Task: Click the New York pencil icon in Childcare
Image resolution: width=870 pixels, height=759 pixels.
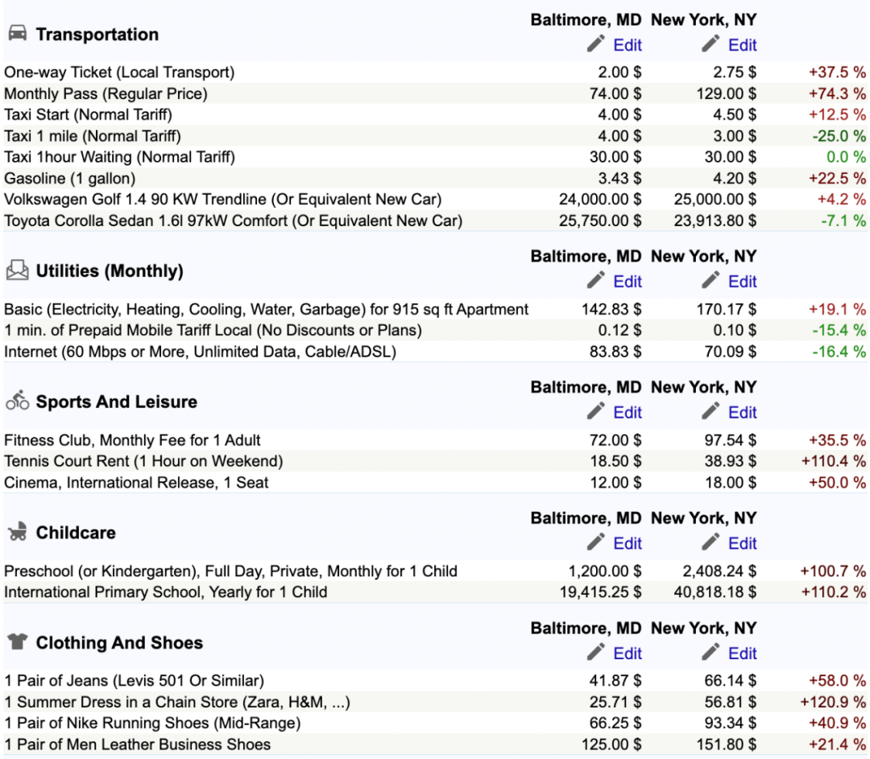Action: 710,542
